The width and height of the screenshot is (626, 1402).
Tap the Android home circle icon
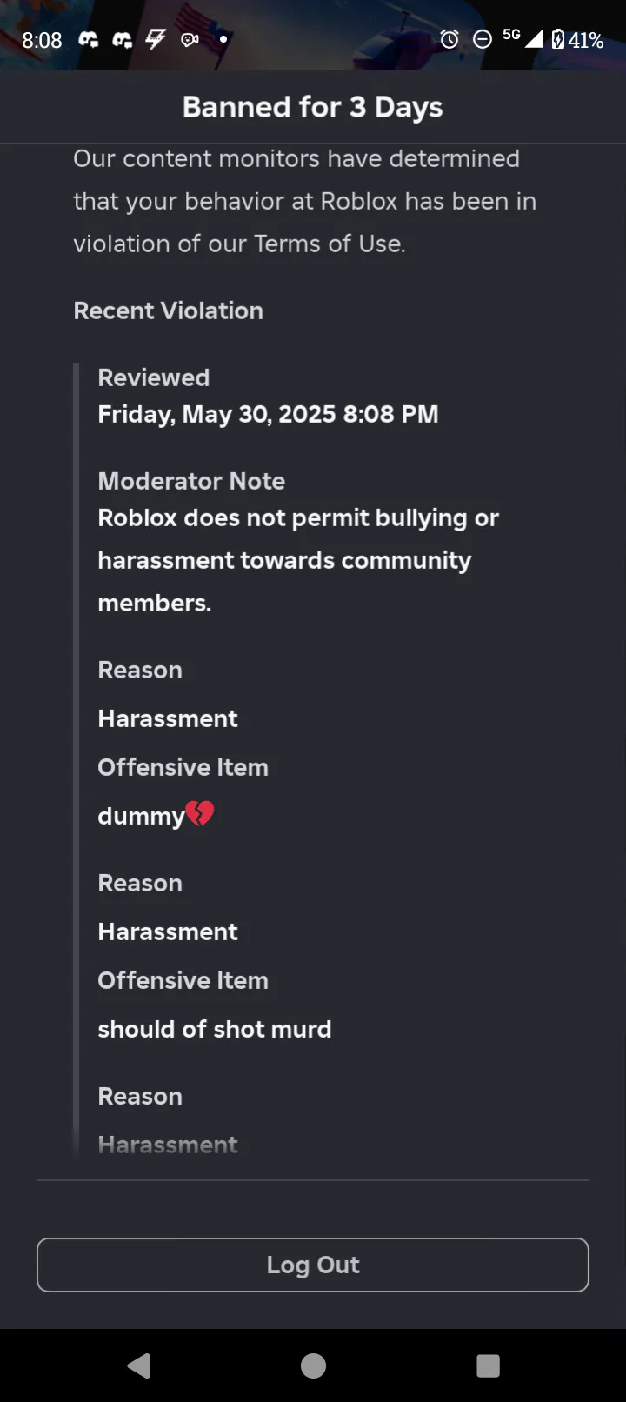[313, 1365]
